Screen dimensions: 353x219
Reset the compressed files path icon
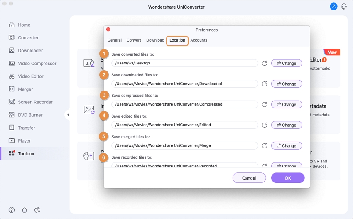265,104
